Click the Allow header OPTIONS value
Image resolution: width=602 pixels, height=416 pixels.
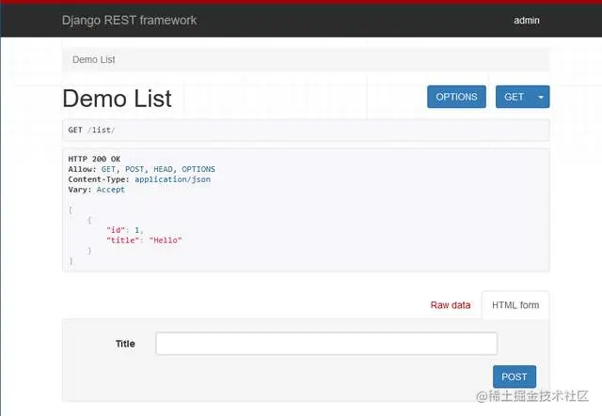[198, 169]
